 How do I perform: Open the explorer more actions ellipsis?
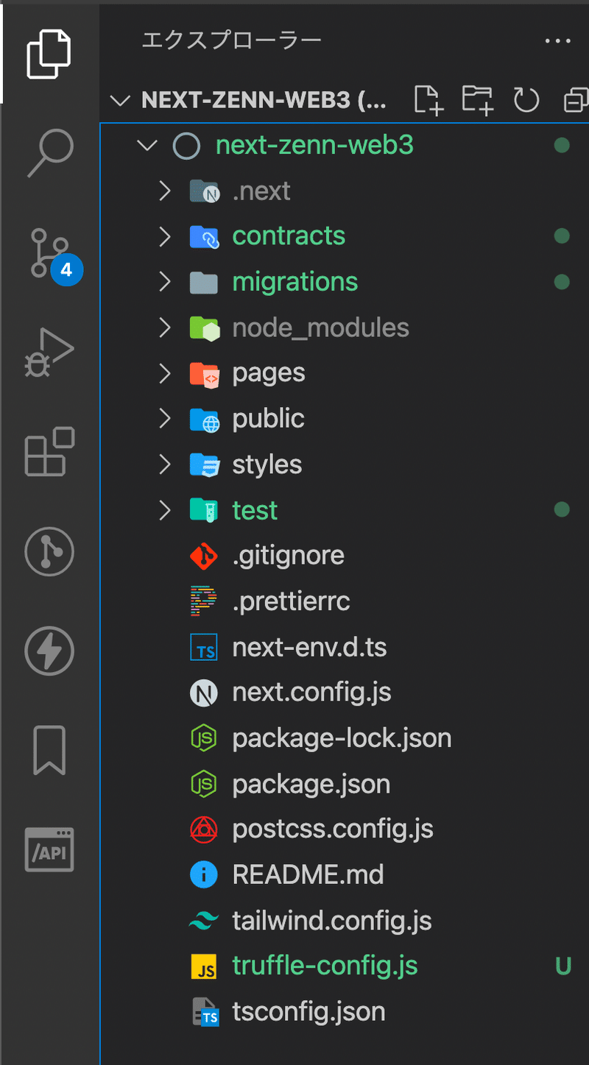(557, 41)
